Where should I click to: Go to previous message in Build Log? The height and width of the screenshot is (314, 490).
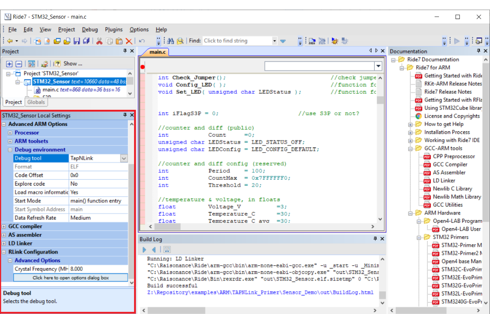click(x=154, y=249)
